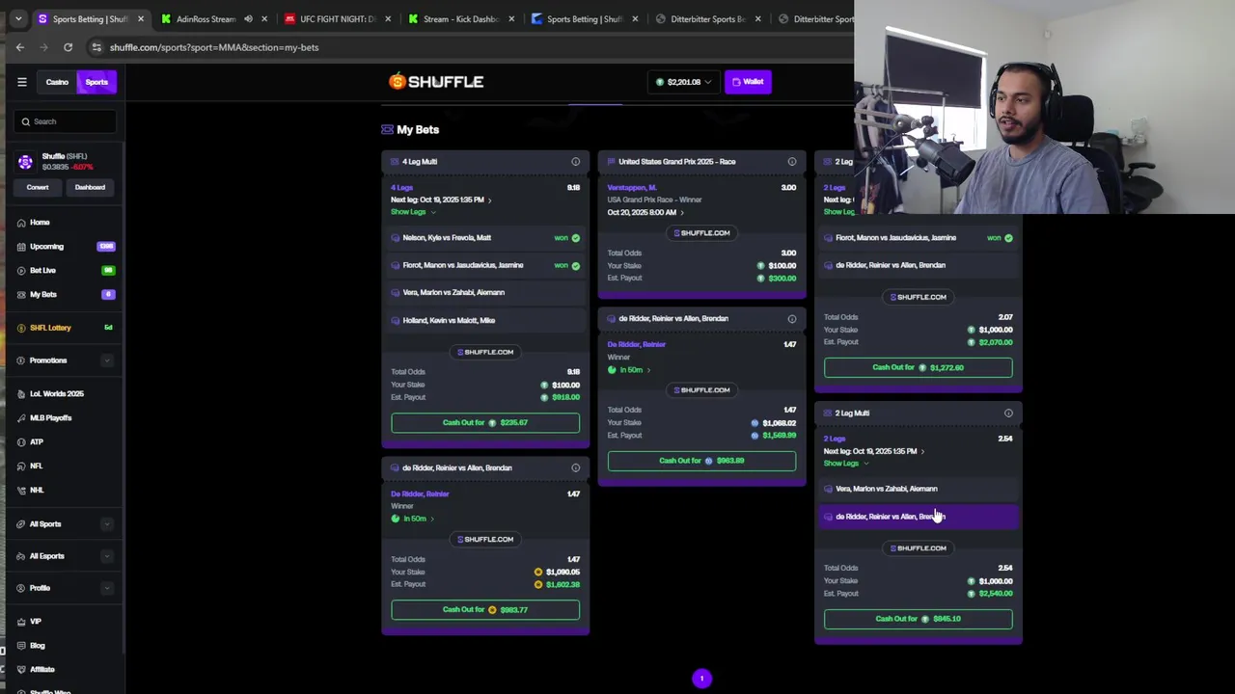Screen dimensions: 1235x694
Task: Close the first Sports Betting | Shuffle tab
Action: click(x=141, y=19)
